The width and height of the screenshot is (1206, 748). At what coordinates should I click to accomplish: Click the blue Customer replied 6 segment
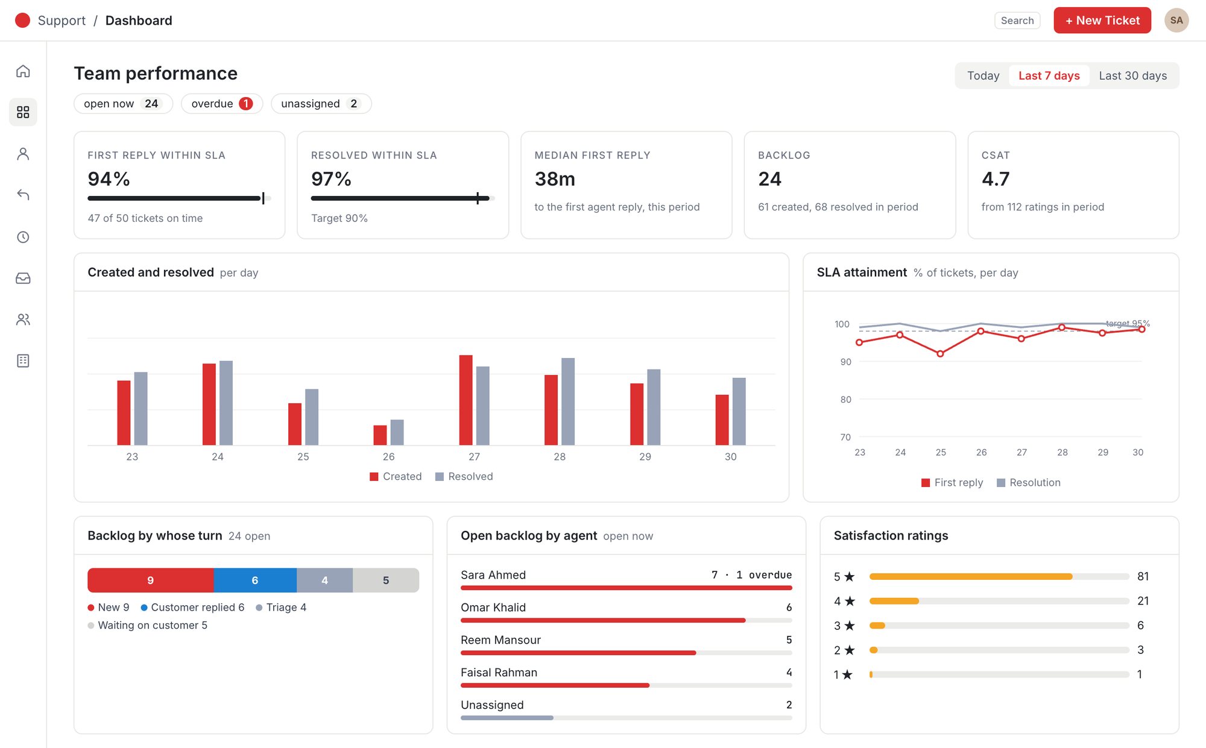point(255,580)
